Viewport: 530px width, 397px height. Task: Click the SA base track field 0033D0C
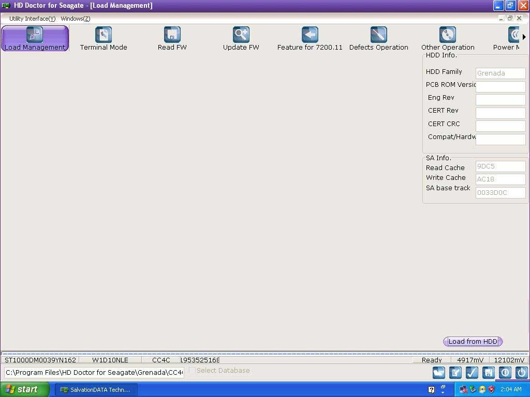(x=500, y=192)
